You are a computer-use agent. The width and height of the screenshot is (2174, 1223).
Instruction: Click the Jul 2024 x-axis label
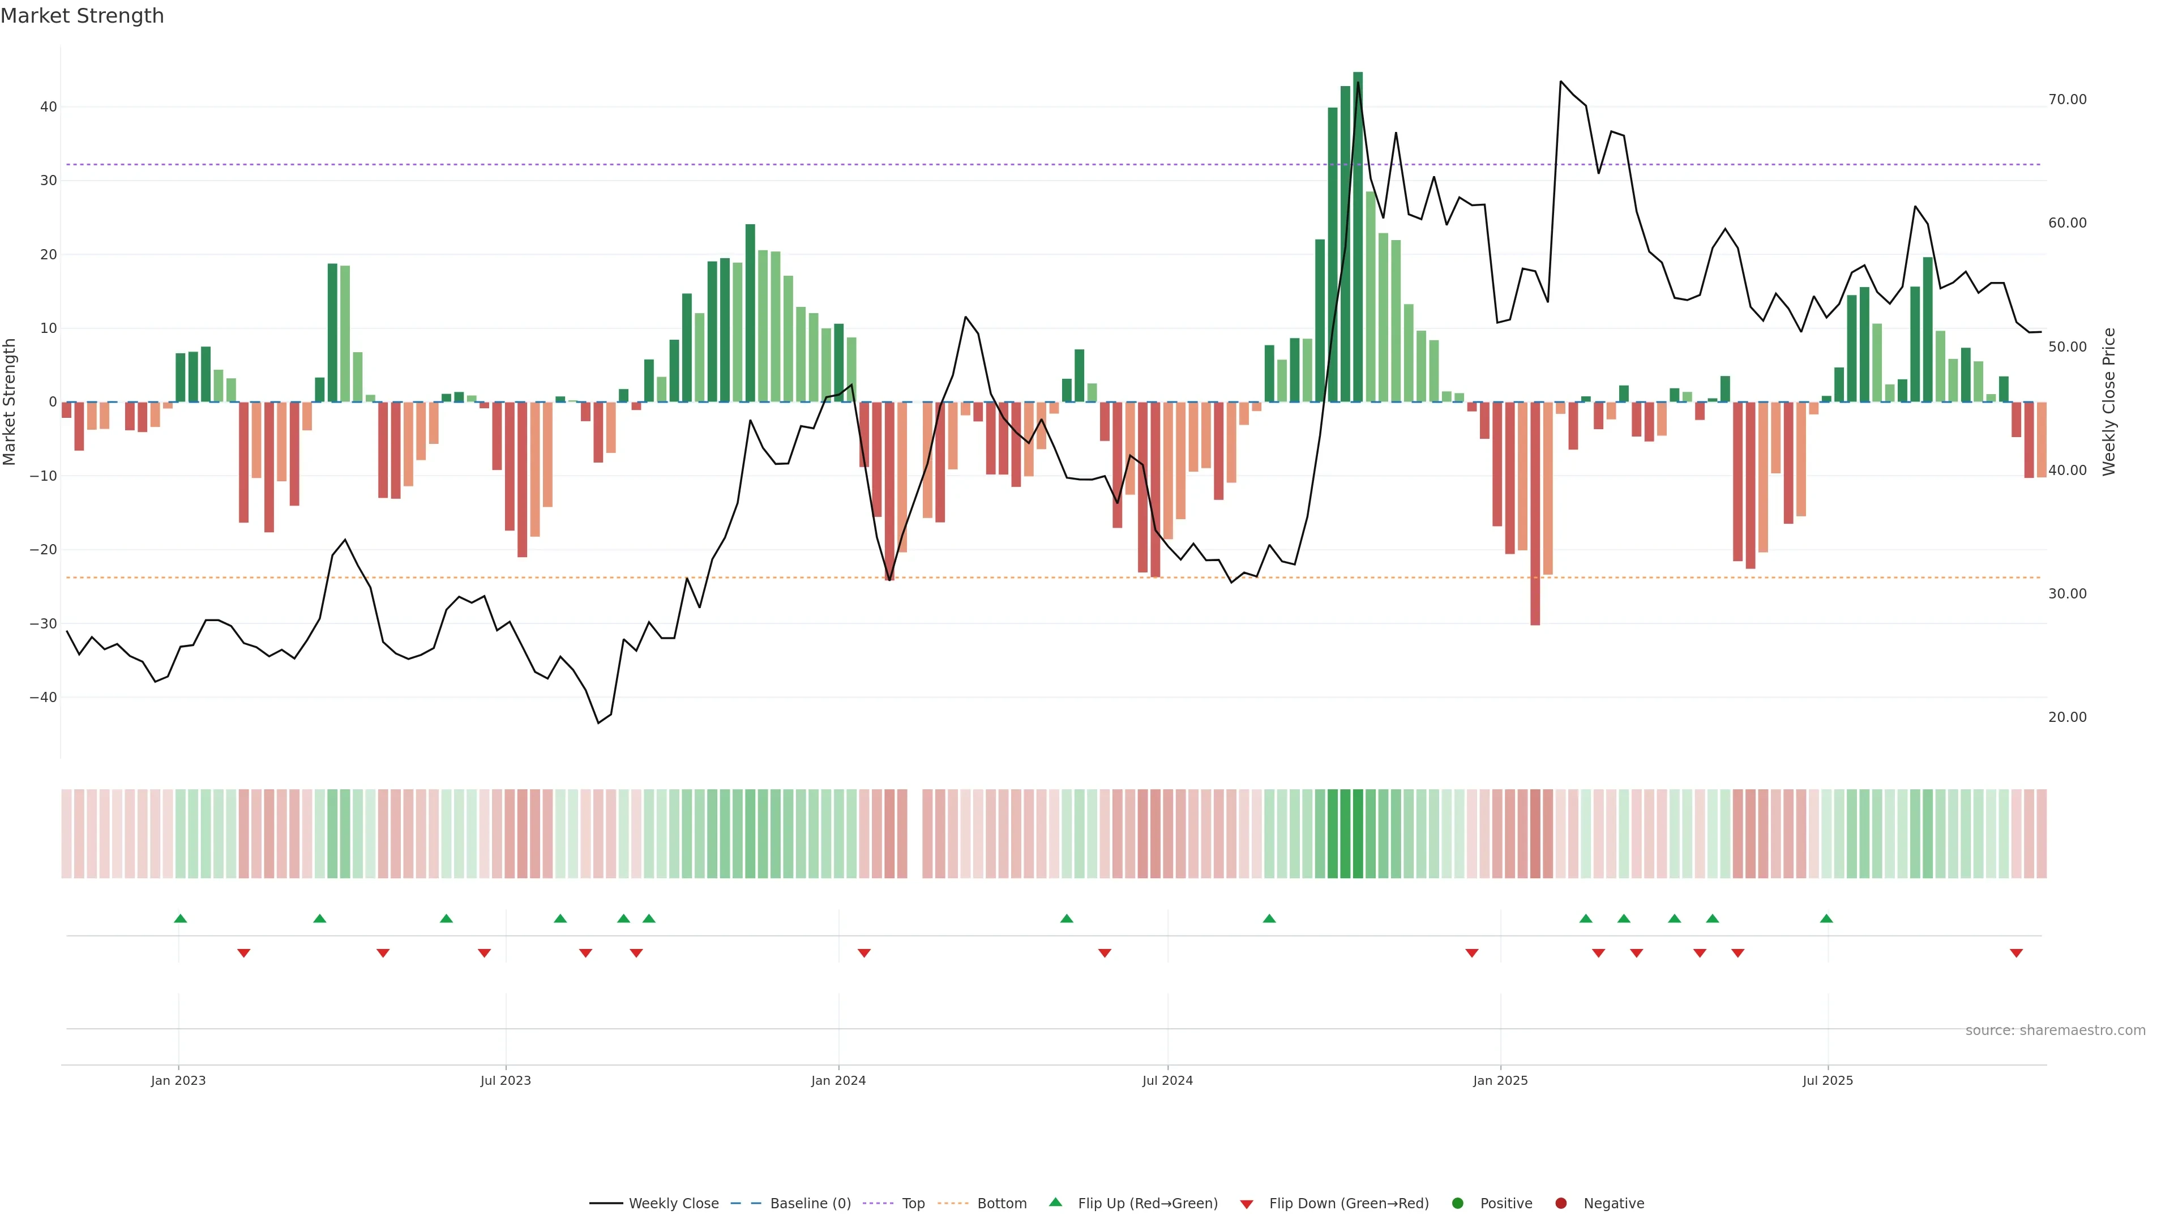click(1167, 1080)
